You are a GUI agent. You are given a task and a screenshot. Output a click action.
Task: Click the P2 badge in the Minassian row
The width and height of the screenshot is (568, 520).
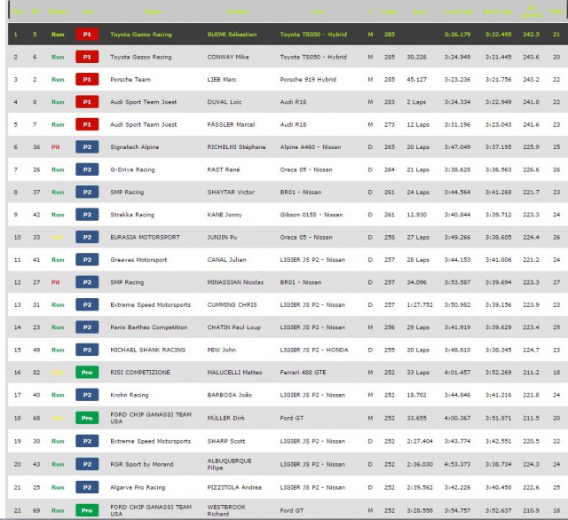pyautogui.click(x=87, y=282)
